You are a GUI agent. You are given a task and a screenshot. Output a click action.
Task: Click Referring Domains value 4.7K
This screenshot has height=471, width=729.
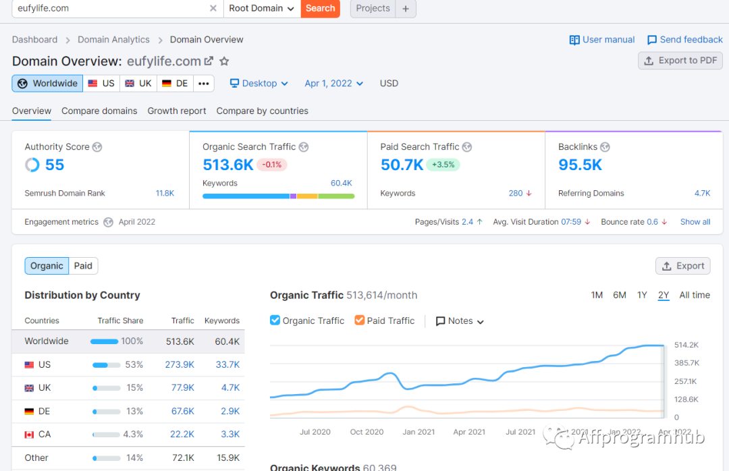[x=702, y=194]
